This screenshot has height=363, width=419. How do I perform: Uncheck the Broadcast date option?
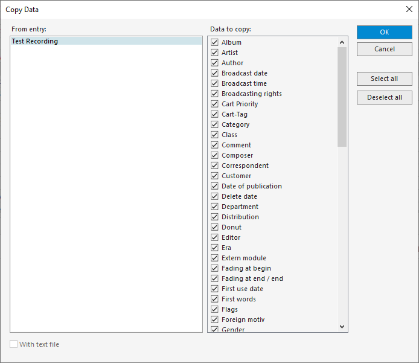(x=214, y=73)
